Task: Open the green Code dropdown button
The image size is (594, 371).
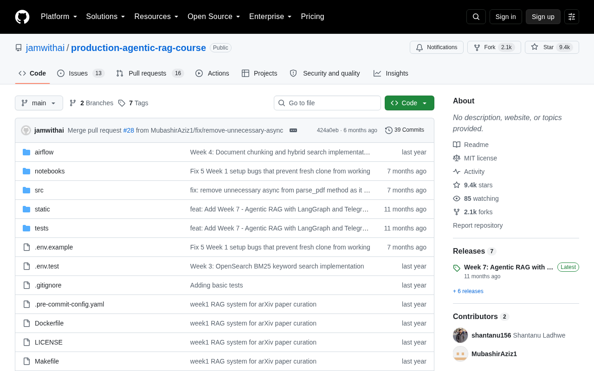Action: [409, 103]
